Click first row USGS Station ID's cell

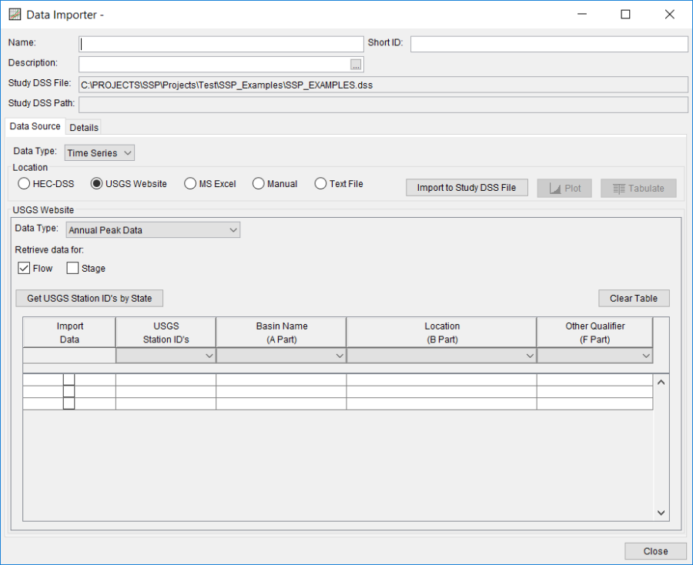tap(166, 380)
